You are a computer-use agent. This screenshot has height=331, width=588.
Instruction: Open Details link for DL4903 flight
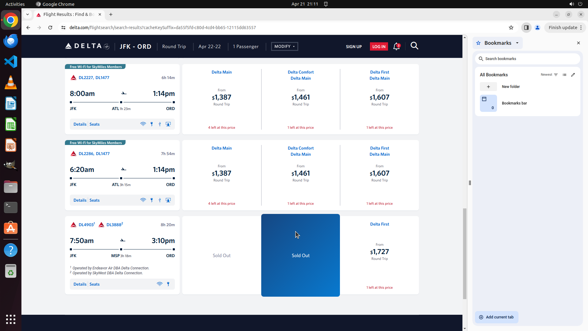coord(80,284)
